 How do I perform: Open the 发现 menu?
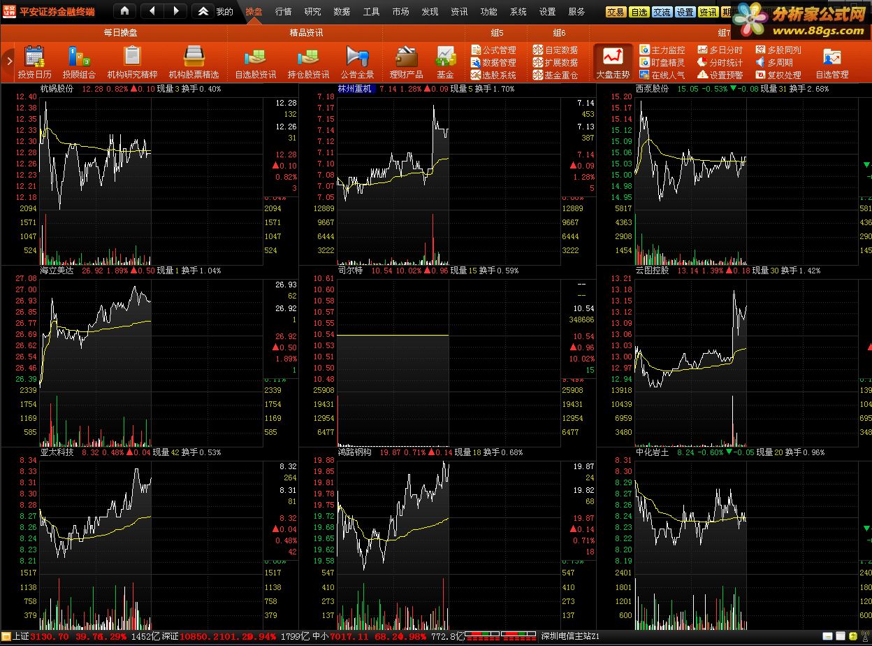pos(430,12)
